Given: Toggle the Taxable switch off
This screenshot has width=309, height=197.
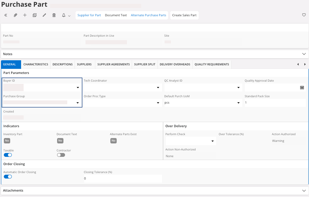Looking at the screenshot, I should [8, 155].
